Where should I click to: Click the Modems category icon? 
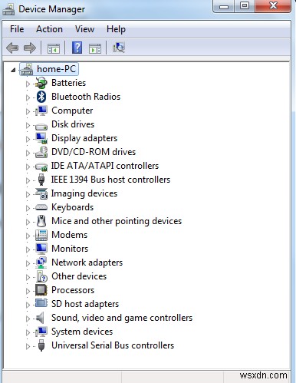pos(41,235)
